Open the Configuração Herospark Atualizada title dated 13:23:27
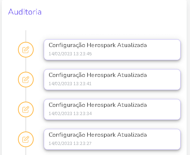The height and width of the screenshot is (155, 190). pyautogui.click(x=98, y=135)
